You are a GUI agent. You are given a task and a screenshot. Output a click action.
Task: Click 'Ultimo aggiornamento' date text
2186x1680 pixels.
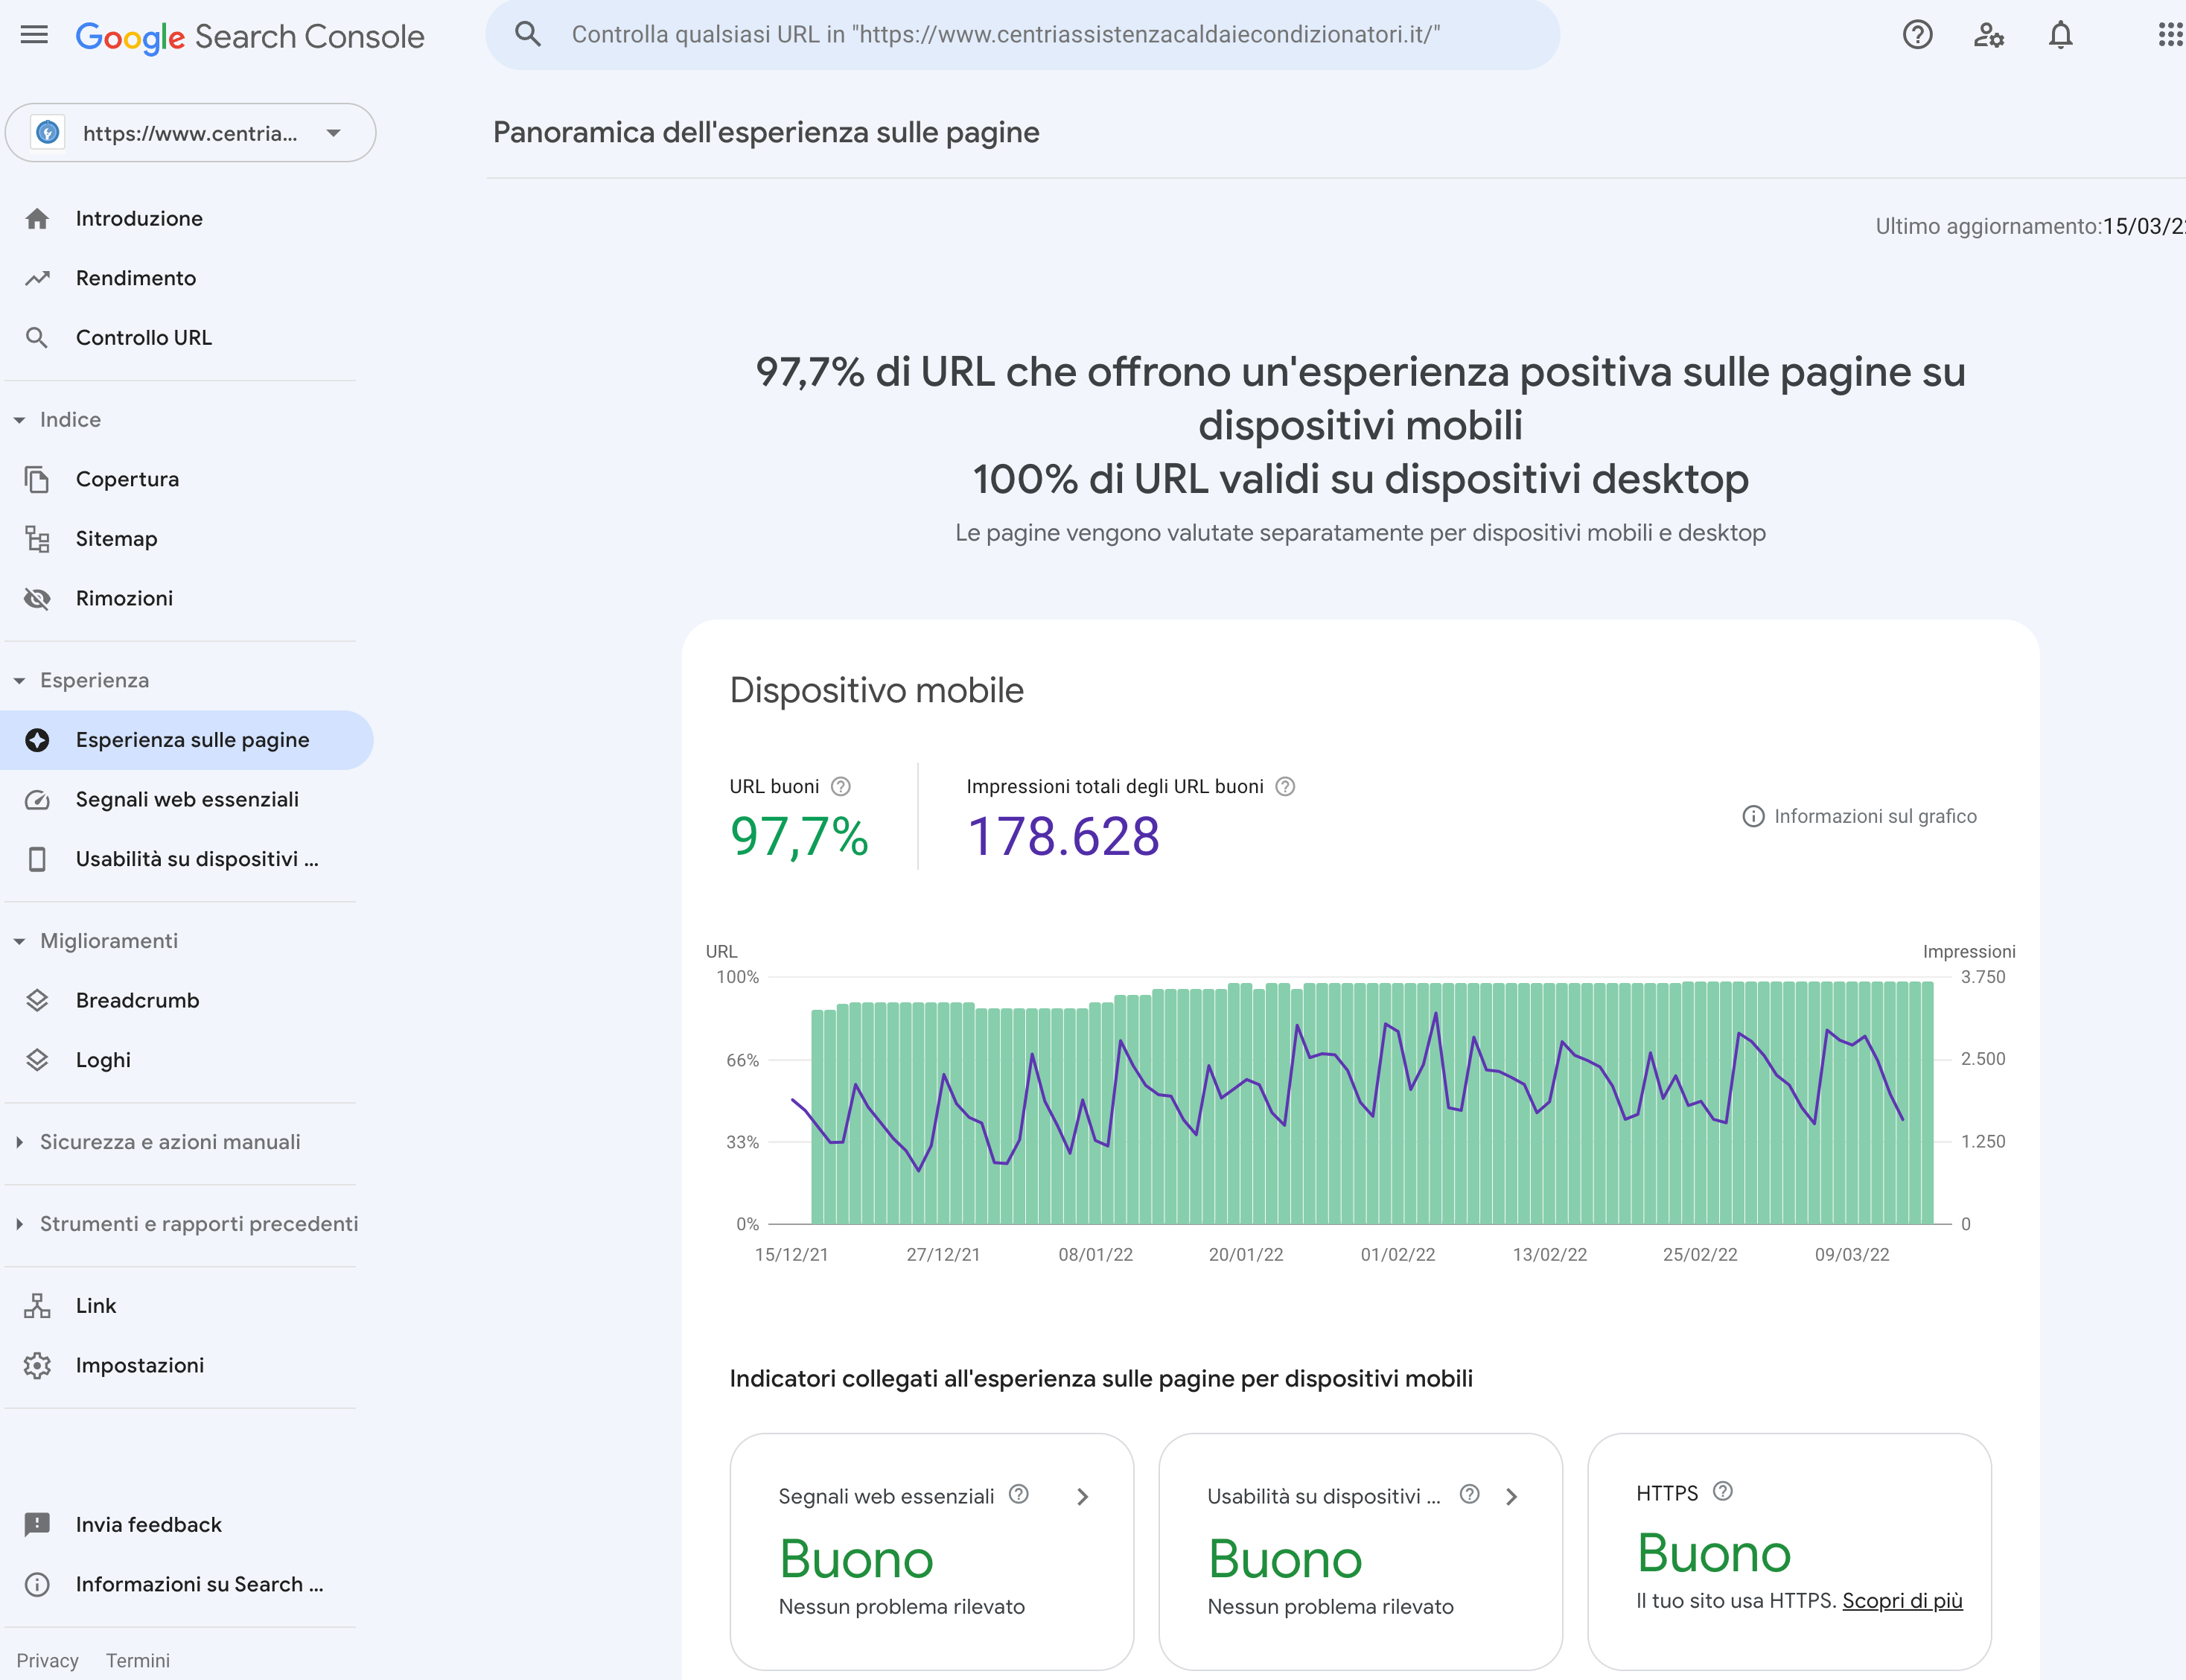(2030, 226)
